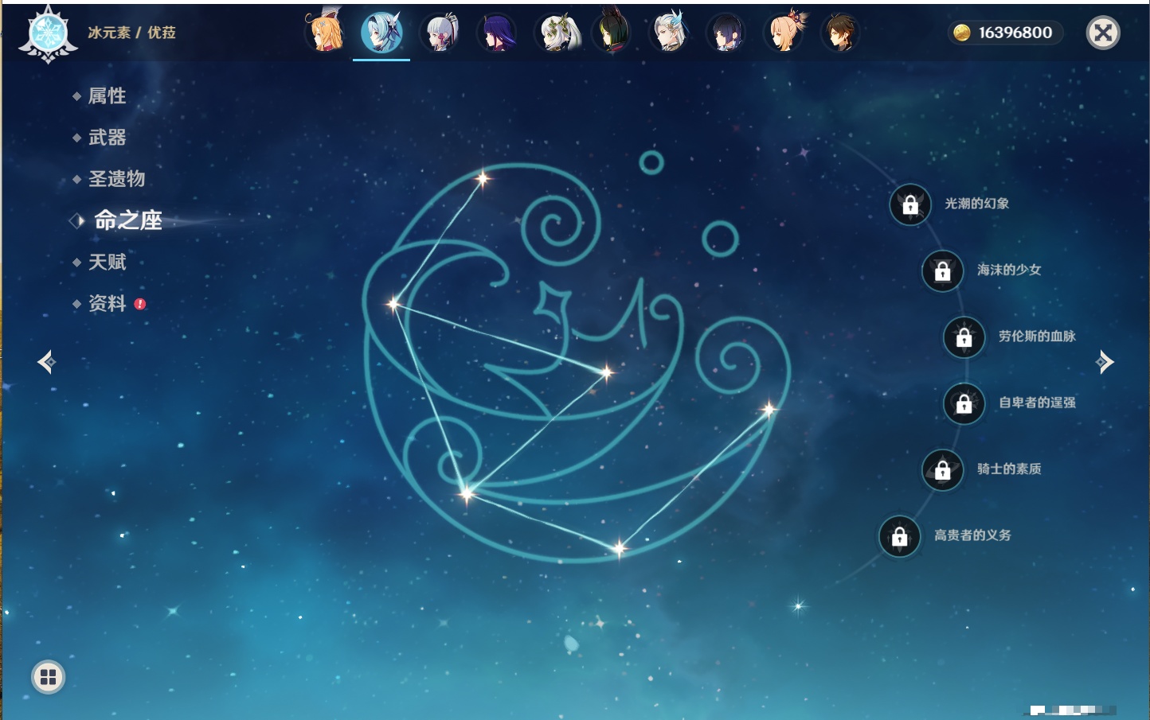Screen dimensions: 1150x720
Task: Select Tighnari portrait with dark green ears
Action: click(612, 33)
